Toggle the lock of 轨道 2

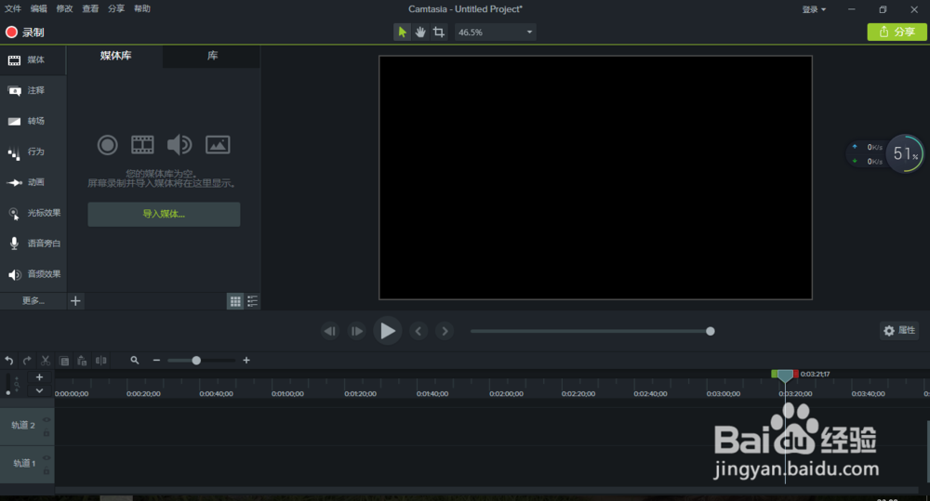46,433
